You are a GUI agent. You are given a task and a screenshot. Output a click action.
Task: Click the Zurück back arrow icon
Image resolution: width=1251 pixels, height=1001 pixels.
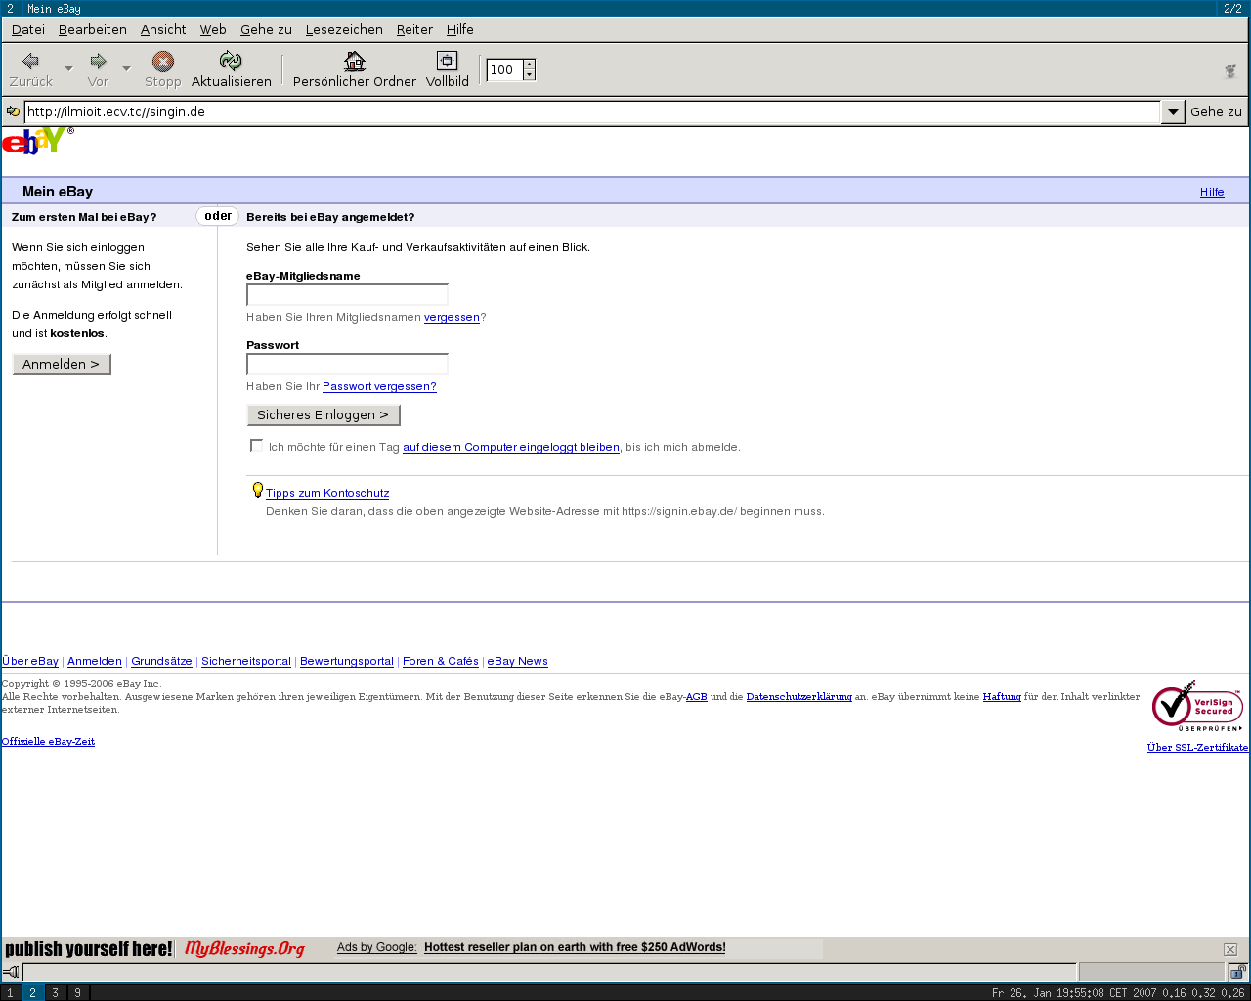[x=30, y=62]
